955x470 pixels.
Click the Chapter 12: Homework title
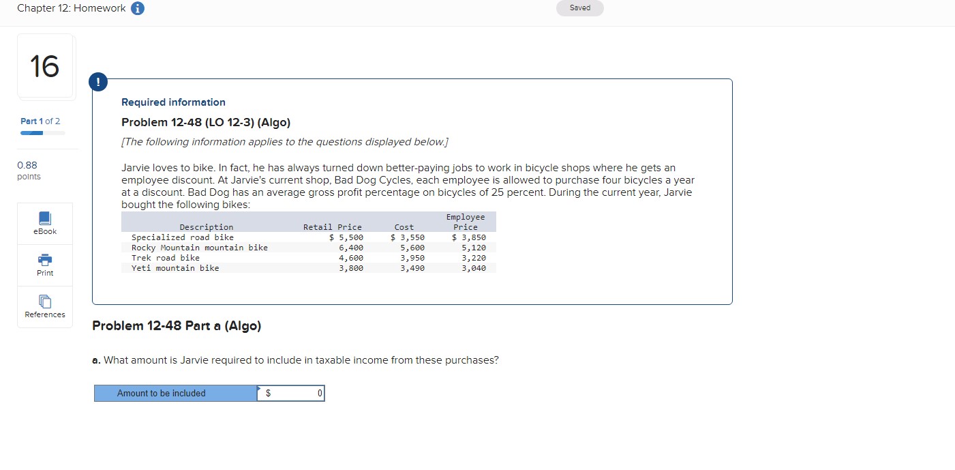point(72,8)
